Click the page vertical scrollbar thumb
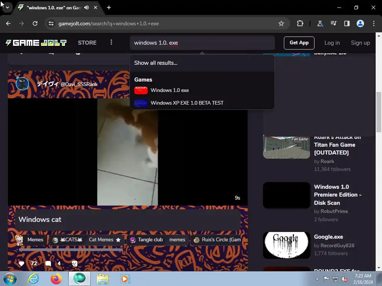 [x=379, y=112]
